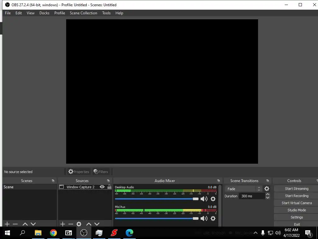318x239 pixels.
Task: Move source down in Sources list
Action: pyautogui.click(x=97, y=224)
